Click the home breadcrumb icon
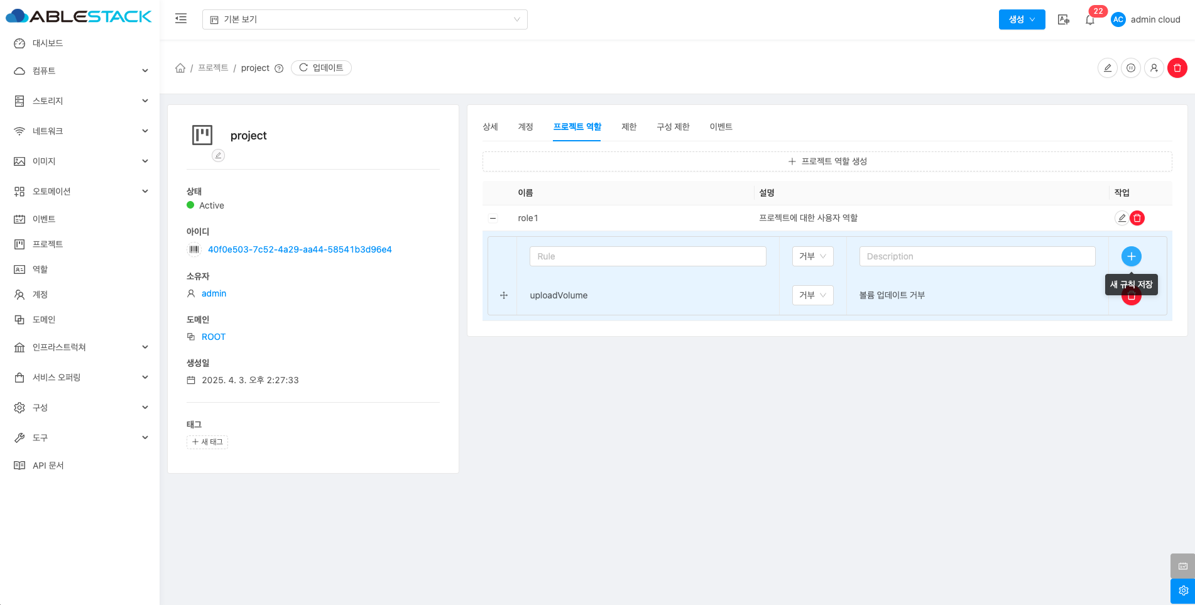1195x605 pixels. 180,68
